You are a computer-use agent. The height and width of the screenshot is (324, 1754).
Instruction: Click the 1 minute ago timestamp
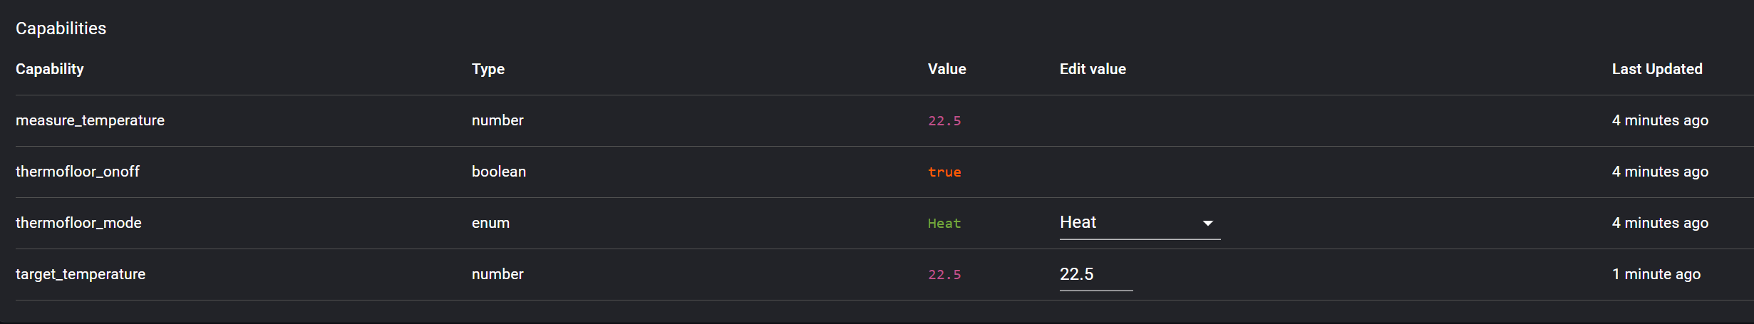point(1656,274)
